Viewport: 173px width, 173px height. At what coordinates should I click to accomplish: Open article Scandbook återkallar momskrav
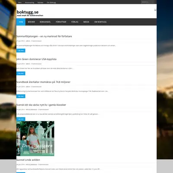coord(43,82)
